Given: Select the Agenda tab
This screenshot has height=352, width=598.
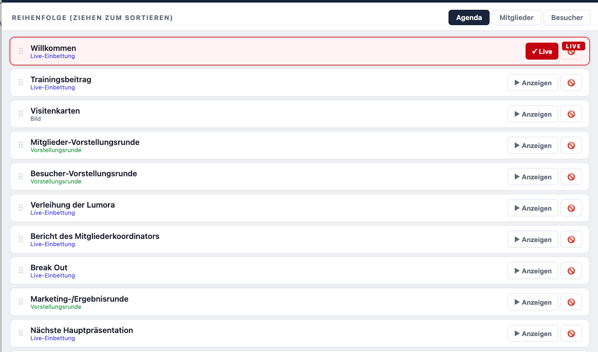Looking at the screenshot, I should click(x=469, y=17).
